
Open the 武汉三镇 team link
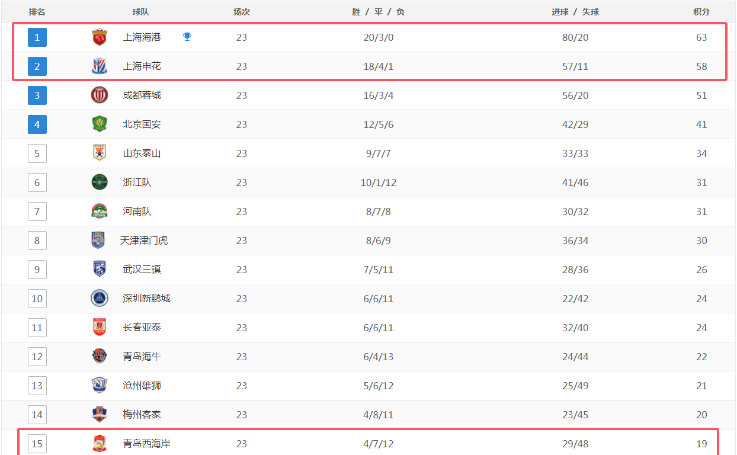pos(142,270)
